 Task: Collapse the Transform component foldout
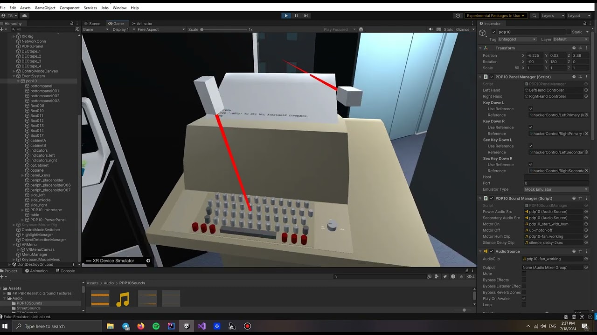[480, 48]
